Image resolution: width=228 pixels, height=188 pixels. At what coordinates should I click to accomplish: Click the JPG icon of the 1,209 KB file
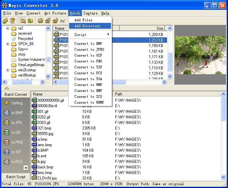[56, 34]
